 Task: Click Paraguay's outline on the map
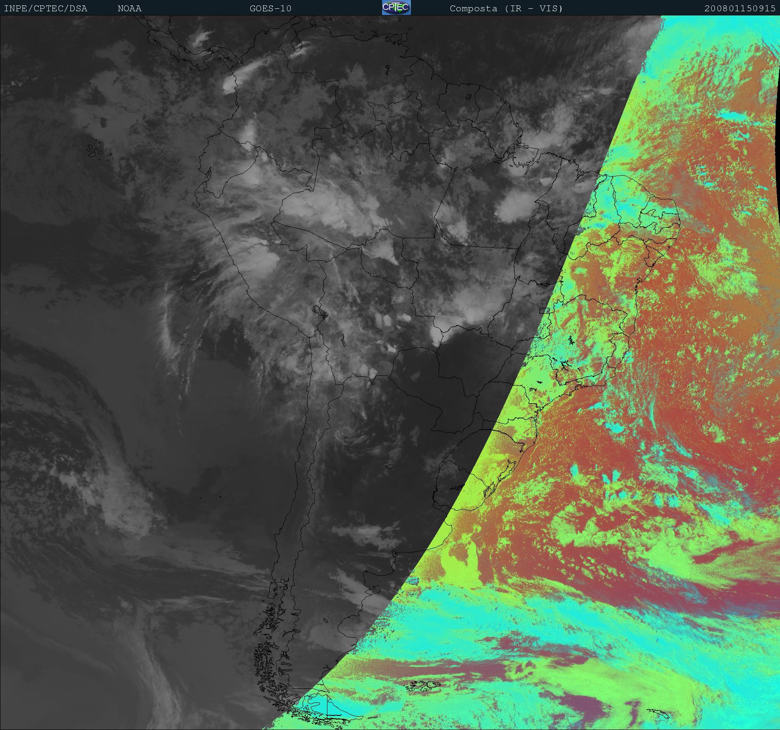421,375
